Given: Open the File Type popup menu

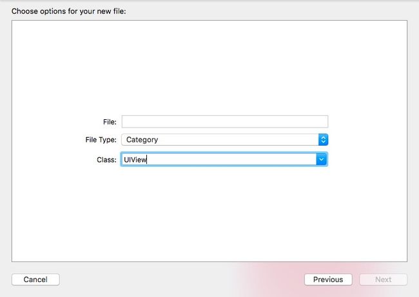Looking at the screenshot, I should coord(224,140).
